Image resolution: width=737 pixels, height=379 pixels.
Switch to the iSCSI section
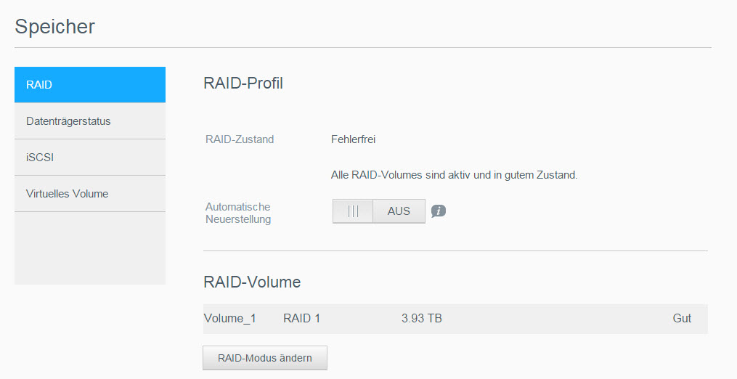coord(90,157)
